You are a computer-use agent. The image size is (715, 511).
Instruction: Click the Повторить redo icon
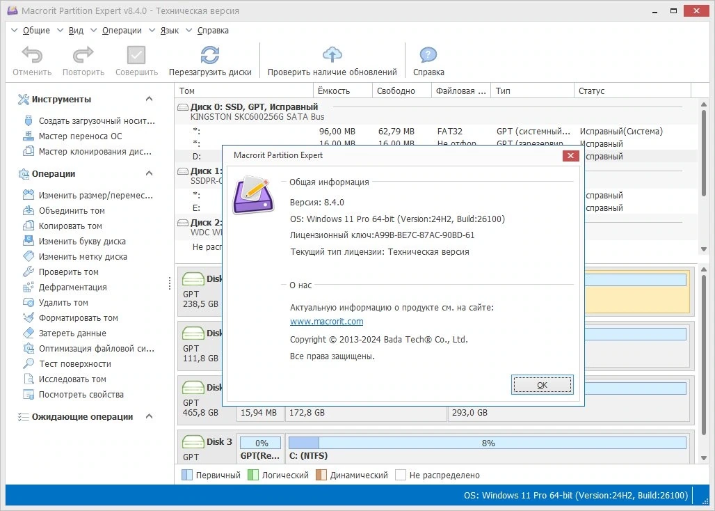[83, 55]
